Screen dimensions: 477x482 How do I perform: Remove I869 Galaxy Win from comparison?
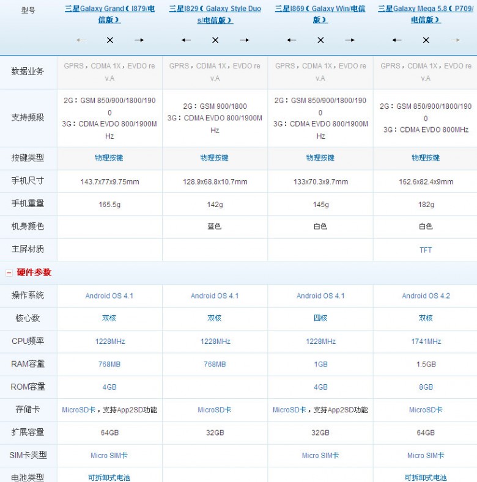click(x=320, y=40)
